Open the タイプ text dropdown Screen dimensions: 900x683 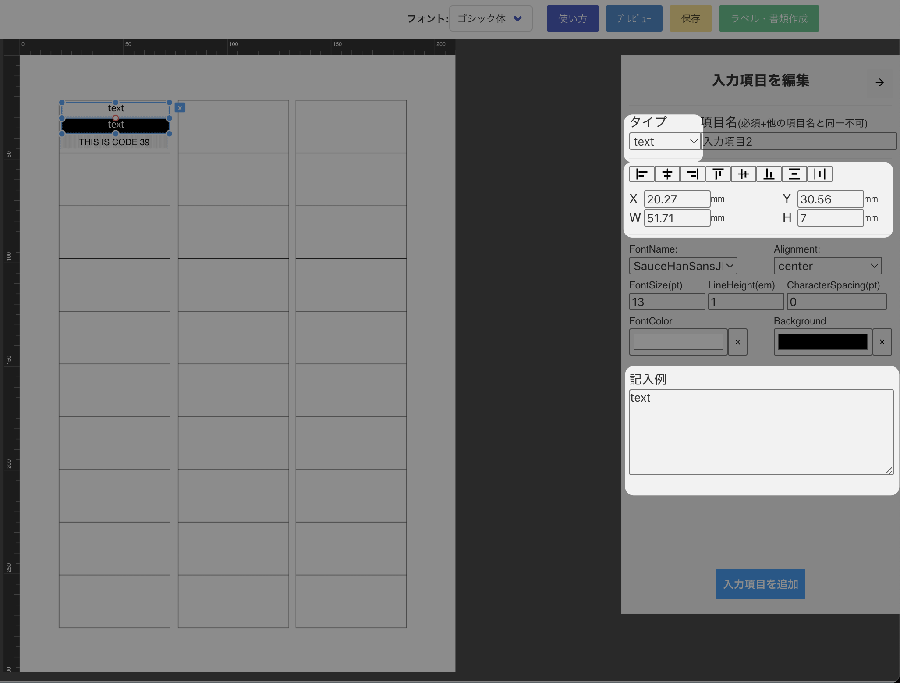click(665, 142)
